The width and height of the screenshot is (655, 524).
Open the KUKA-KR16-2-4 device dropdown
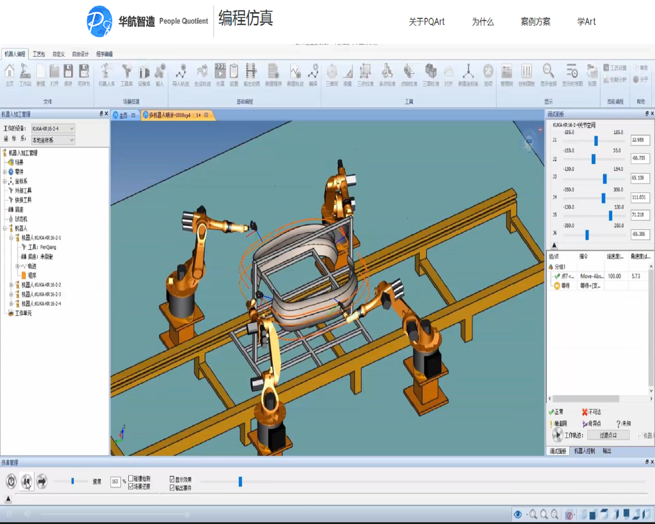click(72, 128)
